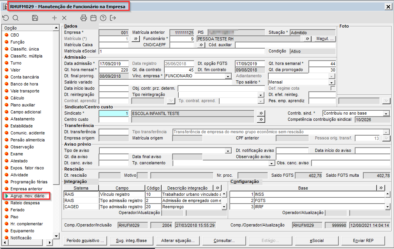Open the Tipo salário dropdown
Viewport: 394px width, 249px height.
click(332, 82)
